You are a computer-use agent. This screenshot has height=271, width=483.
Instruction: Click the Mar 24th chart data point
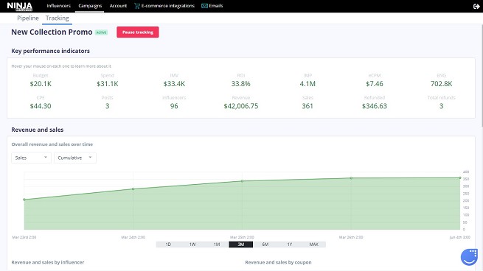[133, 189]
